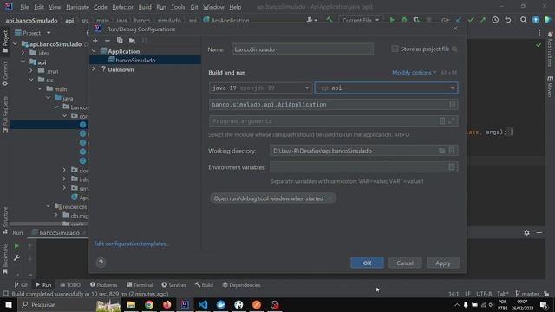Apply configuration changes
The height and width of the screenshot is (312, 555).
[443, 263]
